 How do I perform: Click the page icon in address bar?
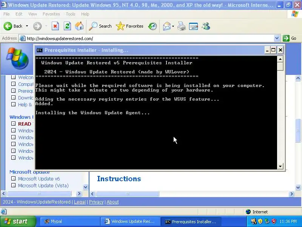(22, 39)
